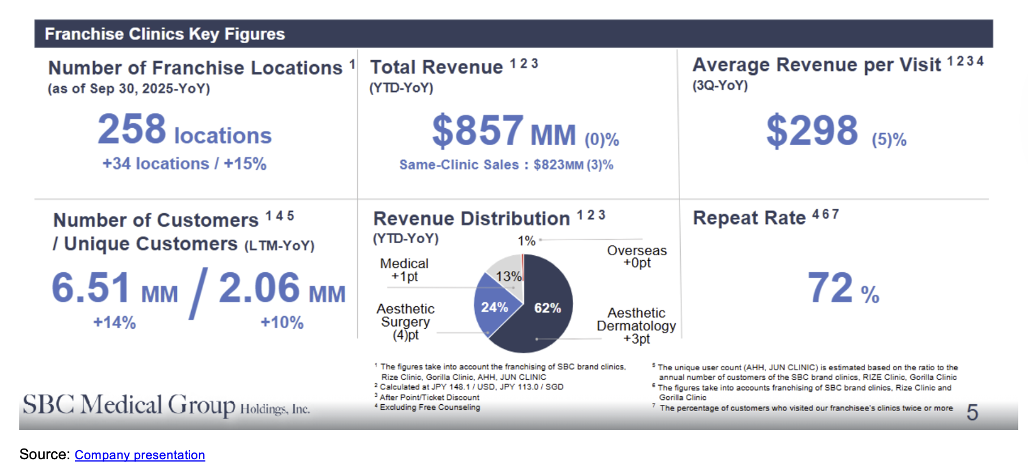Viewport: 1028px width, 474px height.
Task: Click the 13% Medical pie slice
Action: pos(507,275)
